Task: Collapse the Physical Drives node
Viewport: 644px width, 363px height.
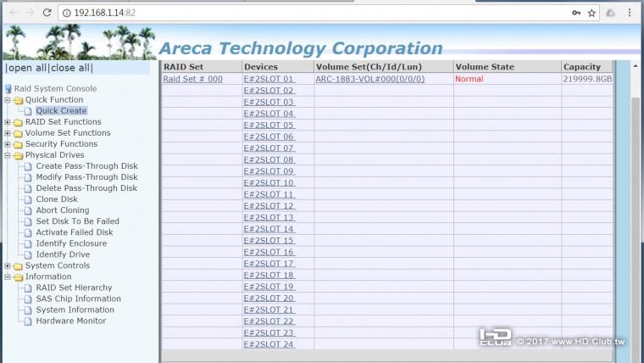Action: click(x=8, y=155)
